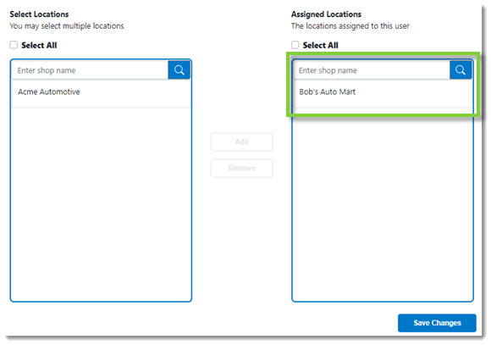Click the 'Select All' label text on right
This screenshot has width=491, height=345.
point(320,46)
